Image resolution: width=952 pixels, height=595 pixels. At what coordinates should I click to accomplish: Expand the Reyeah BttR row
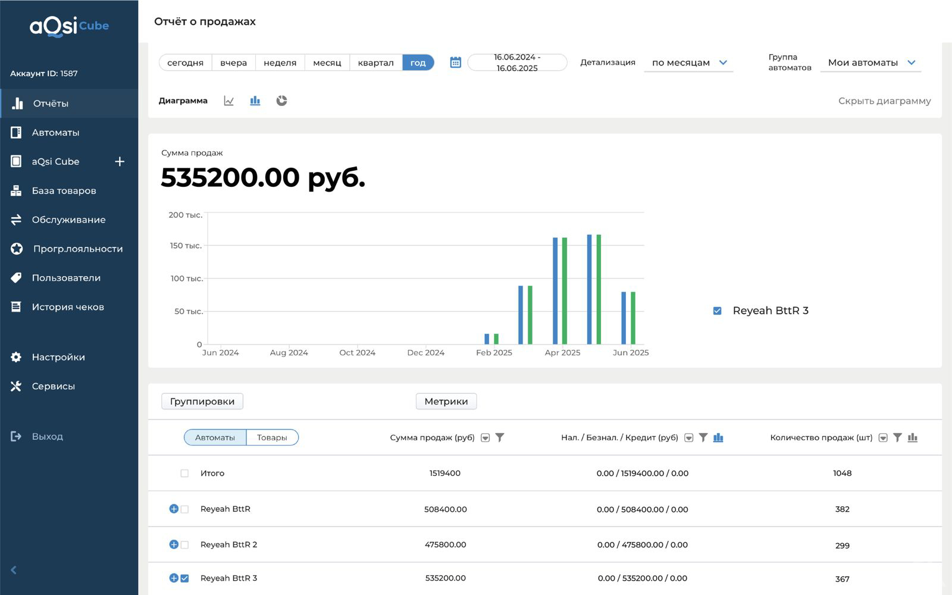point(174,509)
